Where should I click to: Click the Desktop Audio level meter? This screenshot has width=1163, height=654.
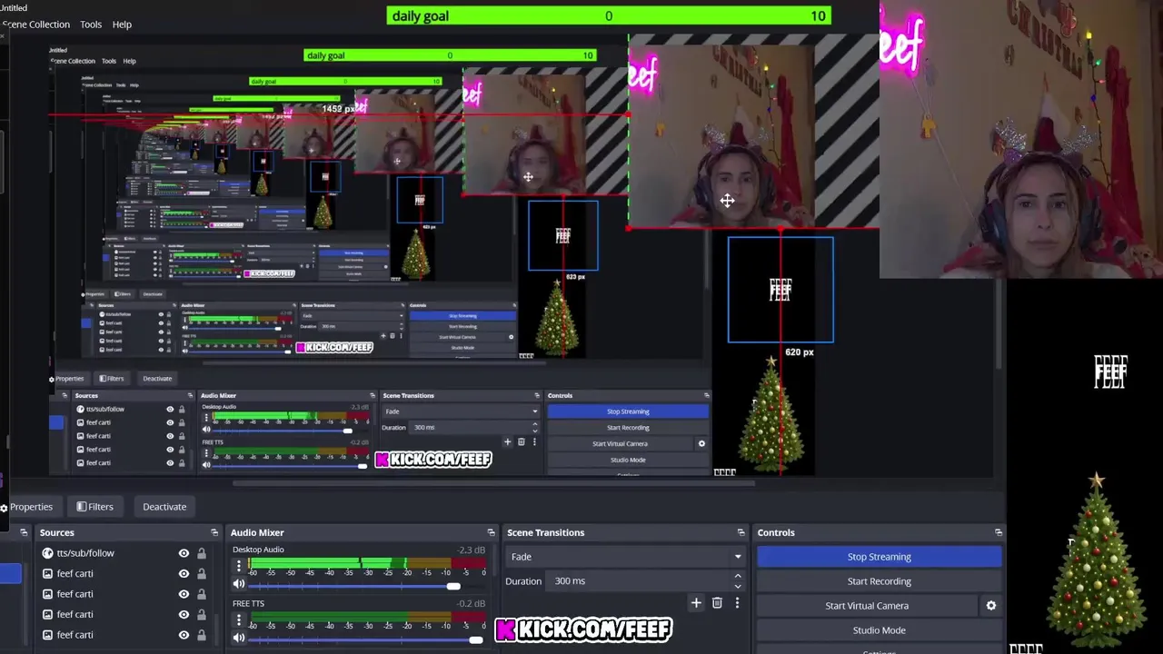coord(367,564)
